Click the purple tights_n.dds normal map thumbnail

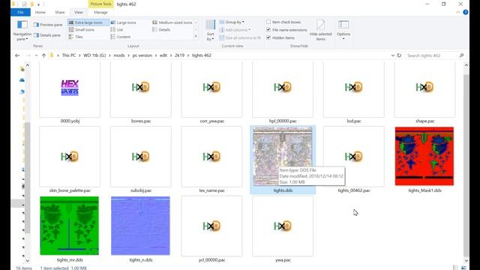coord(140,226)
